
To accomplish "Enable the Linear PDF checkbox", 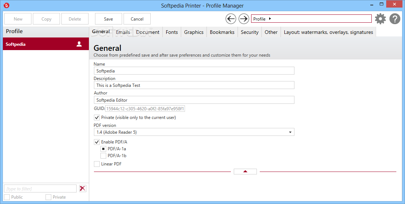I will click(97, 164).
